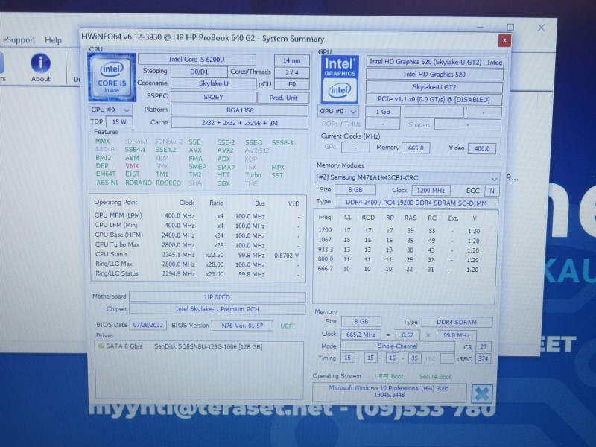Open the CPU #0 selector dropdown
The height and width of the screenshot is (447, 596).
pyautogui.click(x=110, y=110)
